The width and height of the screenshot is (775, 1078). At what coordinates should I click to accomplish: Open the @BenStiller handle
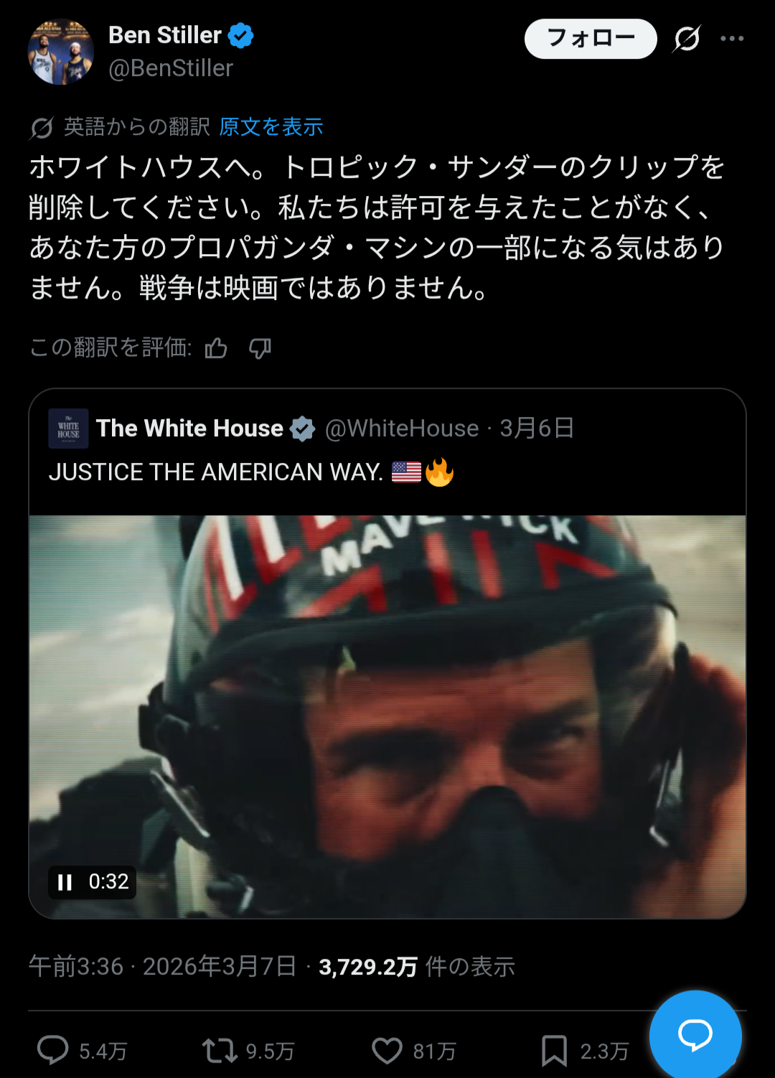171,68
